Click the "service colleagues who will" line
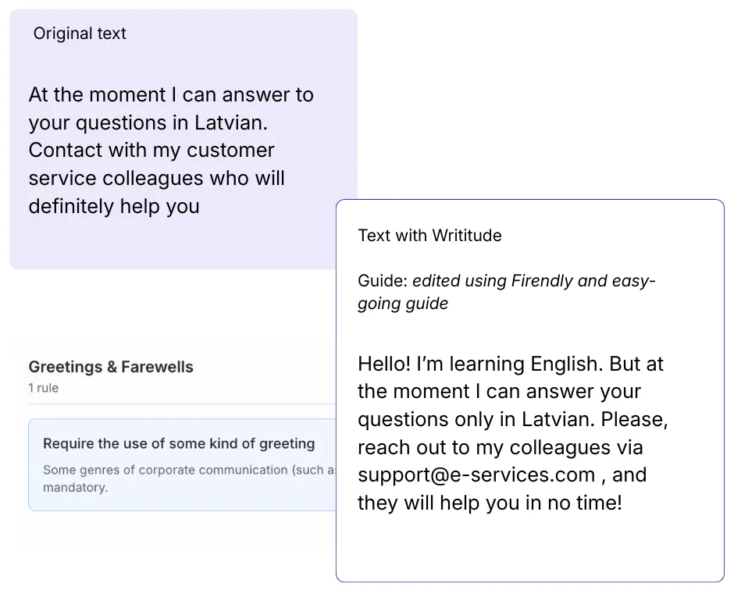 coord(156,178)
